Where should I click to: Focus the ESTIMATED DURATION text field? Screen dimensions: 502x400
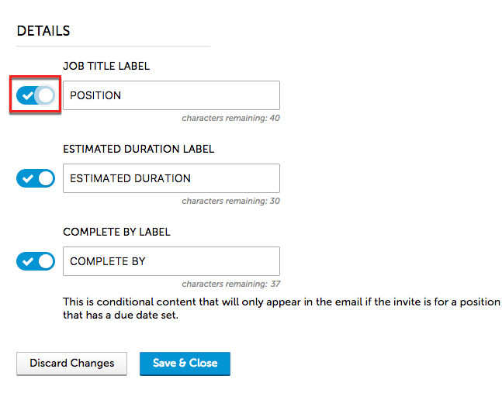pos(171,178)
